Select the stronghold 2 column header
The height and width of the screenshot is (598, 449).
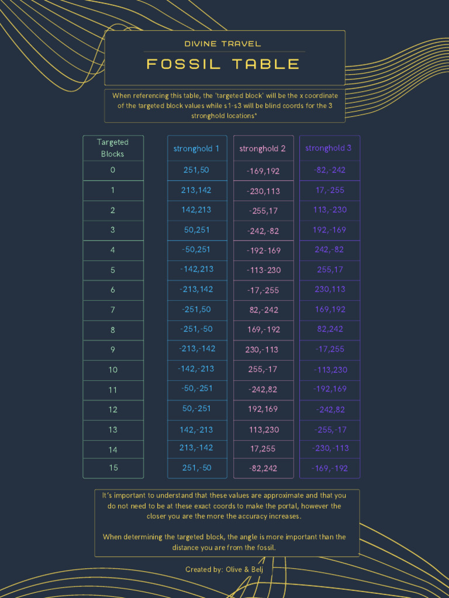pyautogui.click(x=263, y=149)
